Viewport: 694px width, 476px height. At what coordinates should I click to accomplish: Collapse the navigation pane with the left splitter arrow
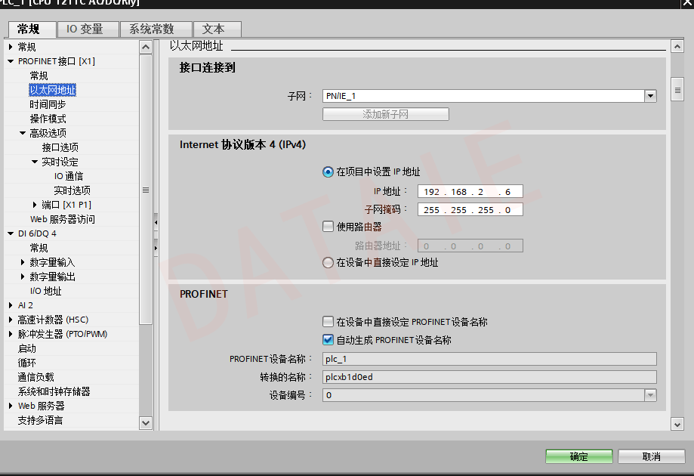coord(156,223)
